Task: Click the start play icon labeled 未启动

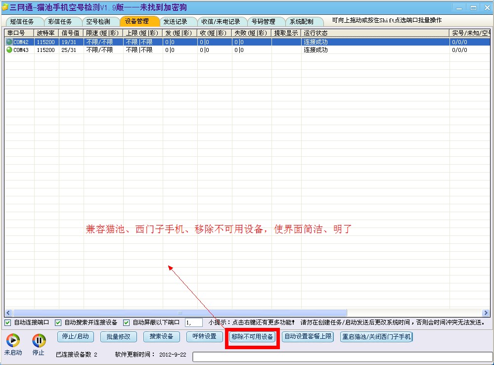Action: tap(13, 340)
